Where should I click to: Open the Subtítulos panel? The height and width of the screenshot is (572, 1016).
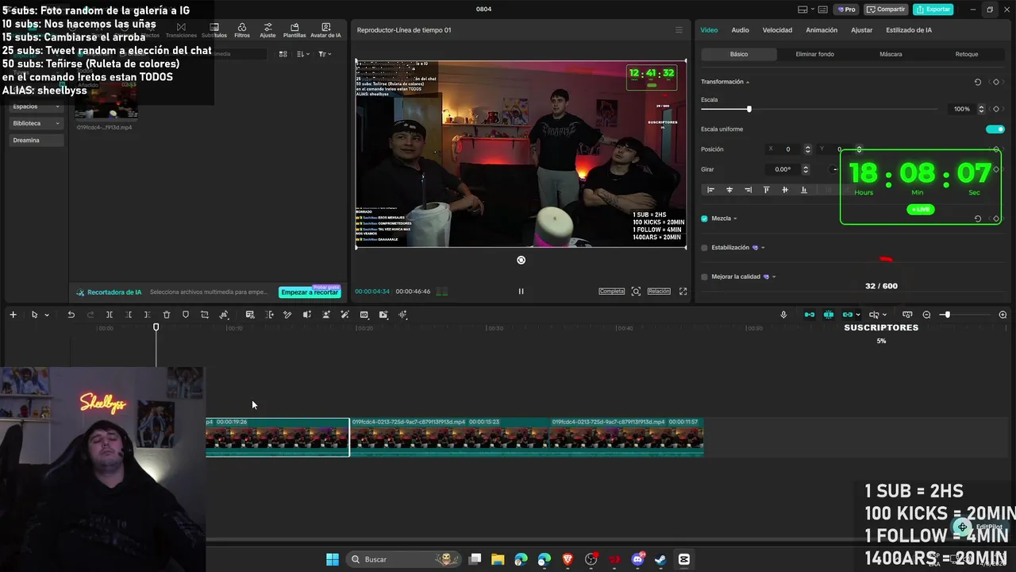214,30
